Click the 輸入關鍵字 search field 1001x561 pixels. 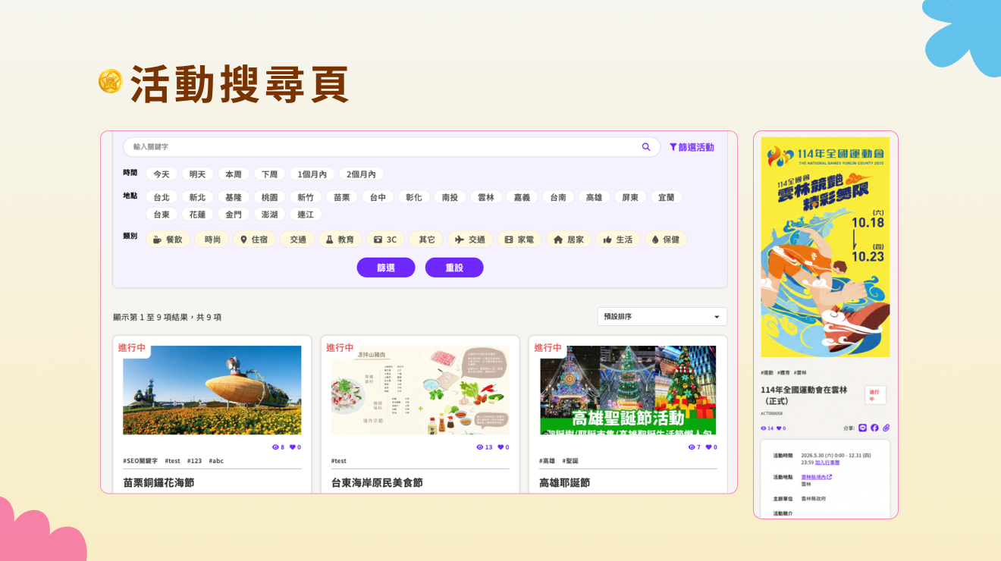pyautogui.click(x=391, y=147)
